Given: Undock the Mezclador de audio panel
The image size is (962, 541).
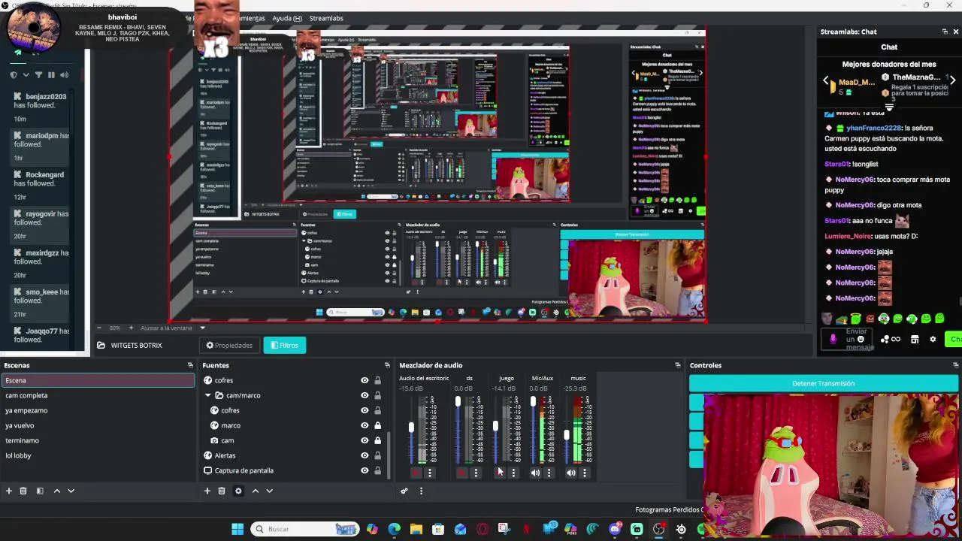Looking at the screenshot, I should [677, 365].
